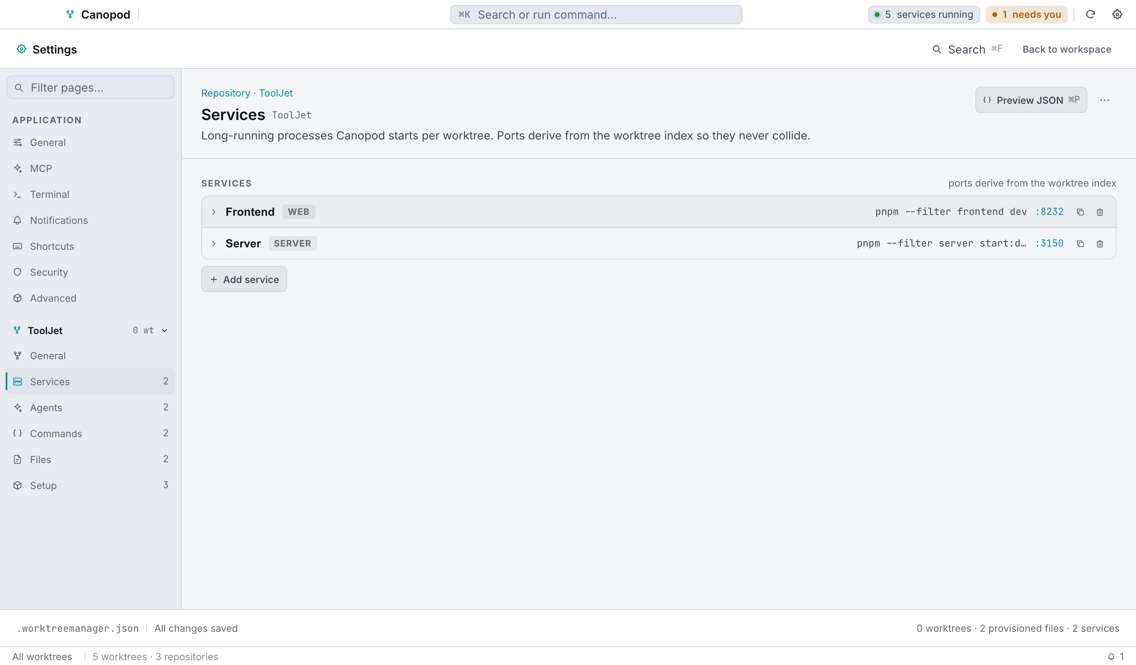The width and height of the screenshot is (1136, 665).
Task: Click the .worktreemanager.json file label
Action: tap(77, 628)
